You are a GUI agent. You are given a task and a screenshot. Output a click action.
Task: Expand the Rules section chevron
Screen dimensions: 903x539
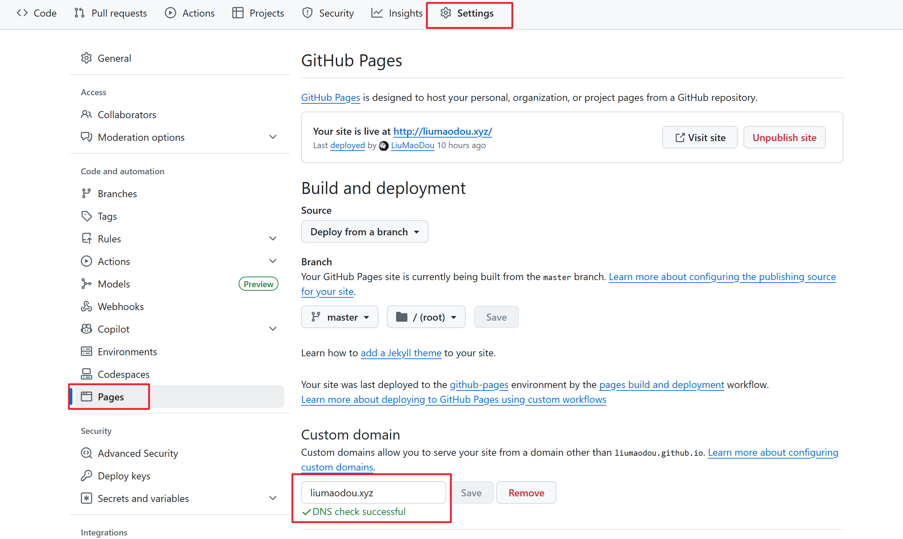click(273, 238)
